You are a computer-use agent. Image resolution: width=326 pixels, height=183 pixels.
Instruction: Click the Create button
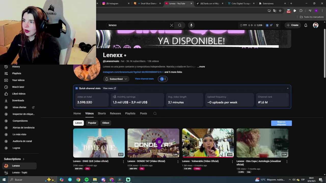pos(292,25)
